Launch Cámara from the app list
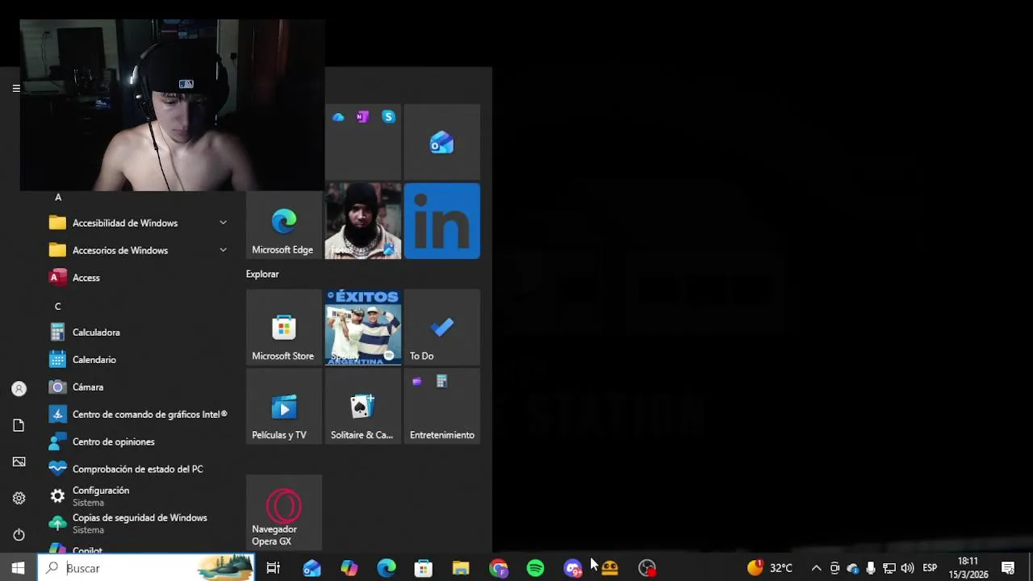Viewport: 1033px width, 581px height. point(139,387)
